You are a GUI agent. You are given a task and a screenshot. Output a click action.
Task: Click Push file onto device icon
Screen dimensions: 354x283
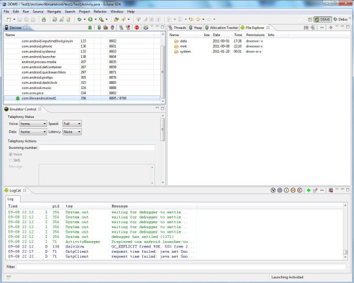(x=313, y=28)
